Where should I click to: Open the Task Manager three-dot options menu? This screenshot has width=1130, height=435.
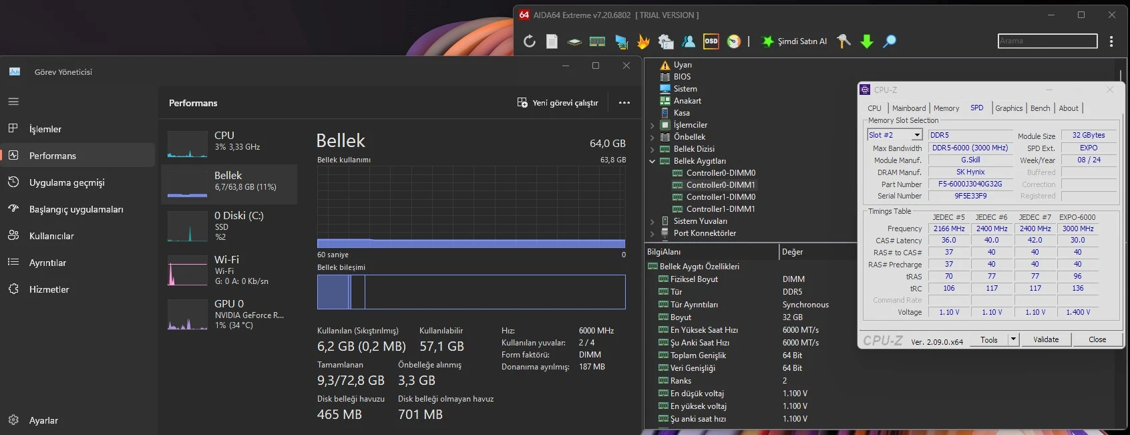(624, 103)
